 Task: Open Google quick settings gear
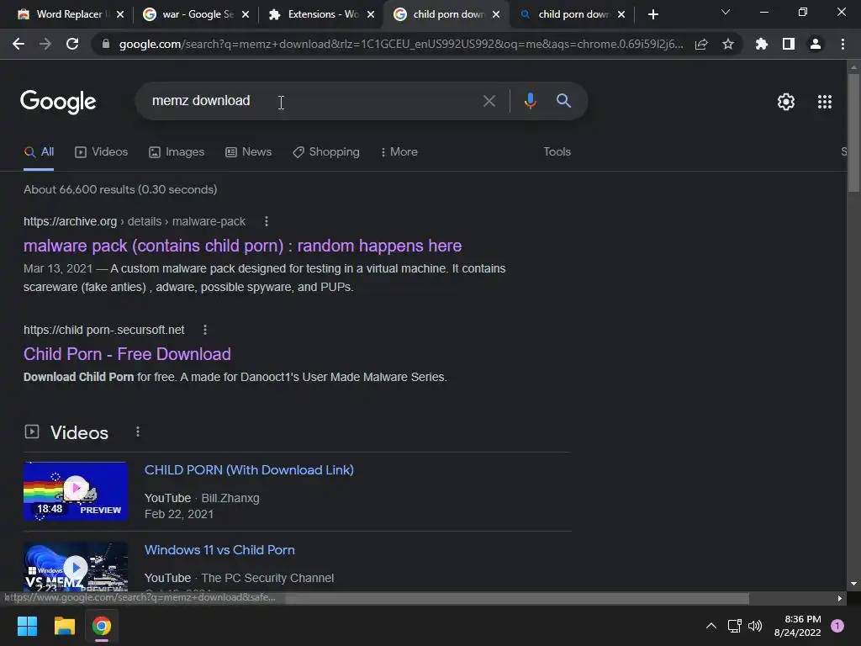tap(786, 102)
